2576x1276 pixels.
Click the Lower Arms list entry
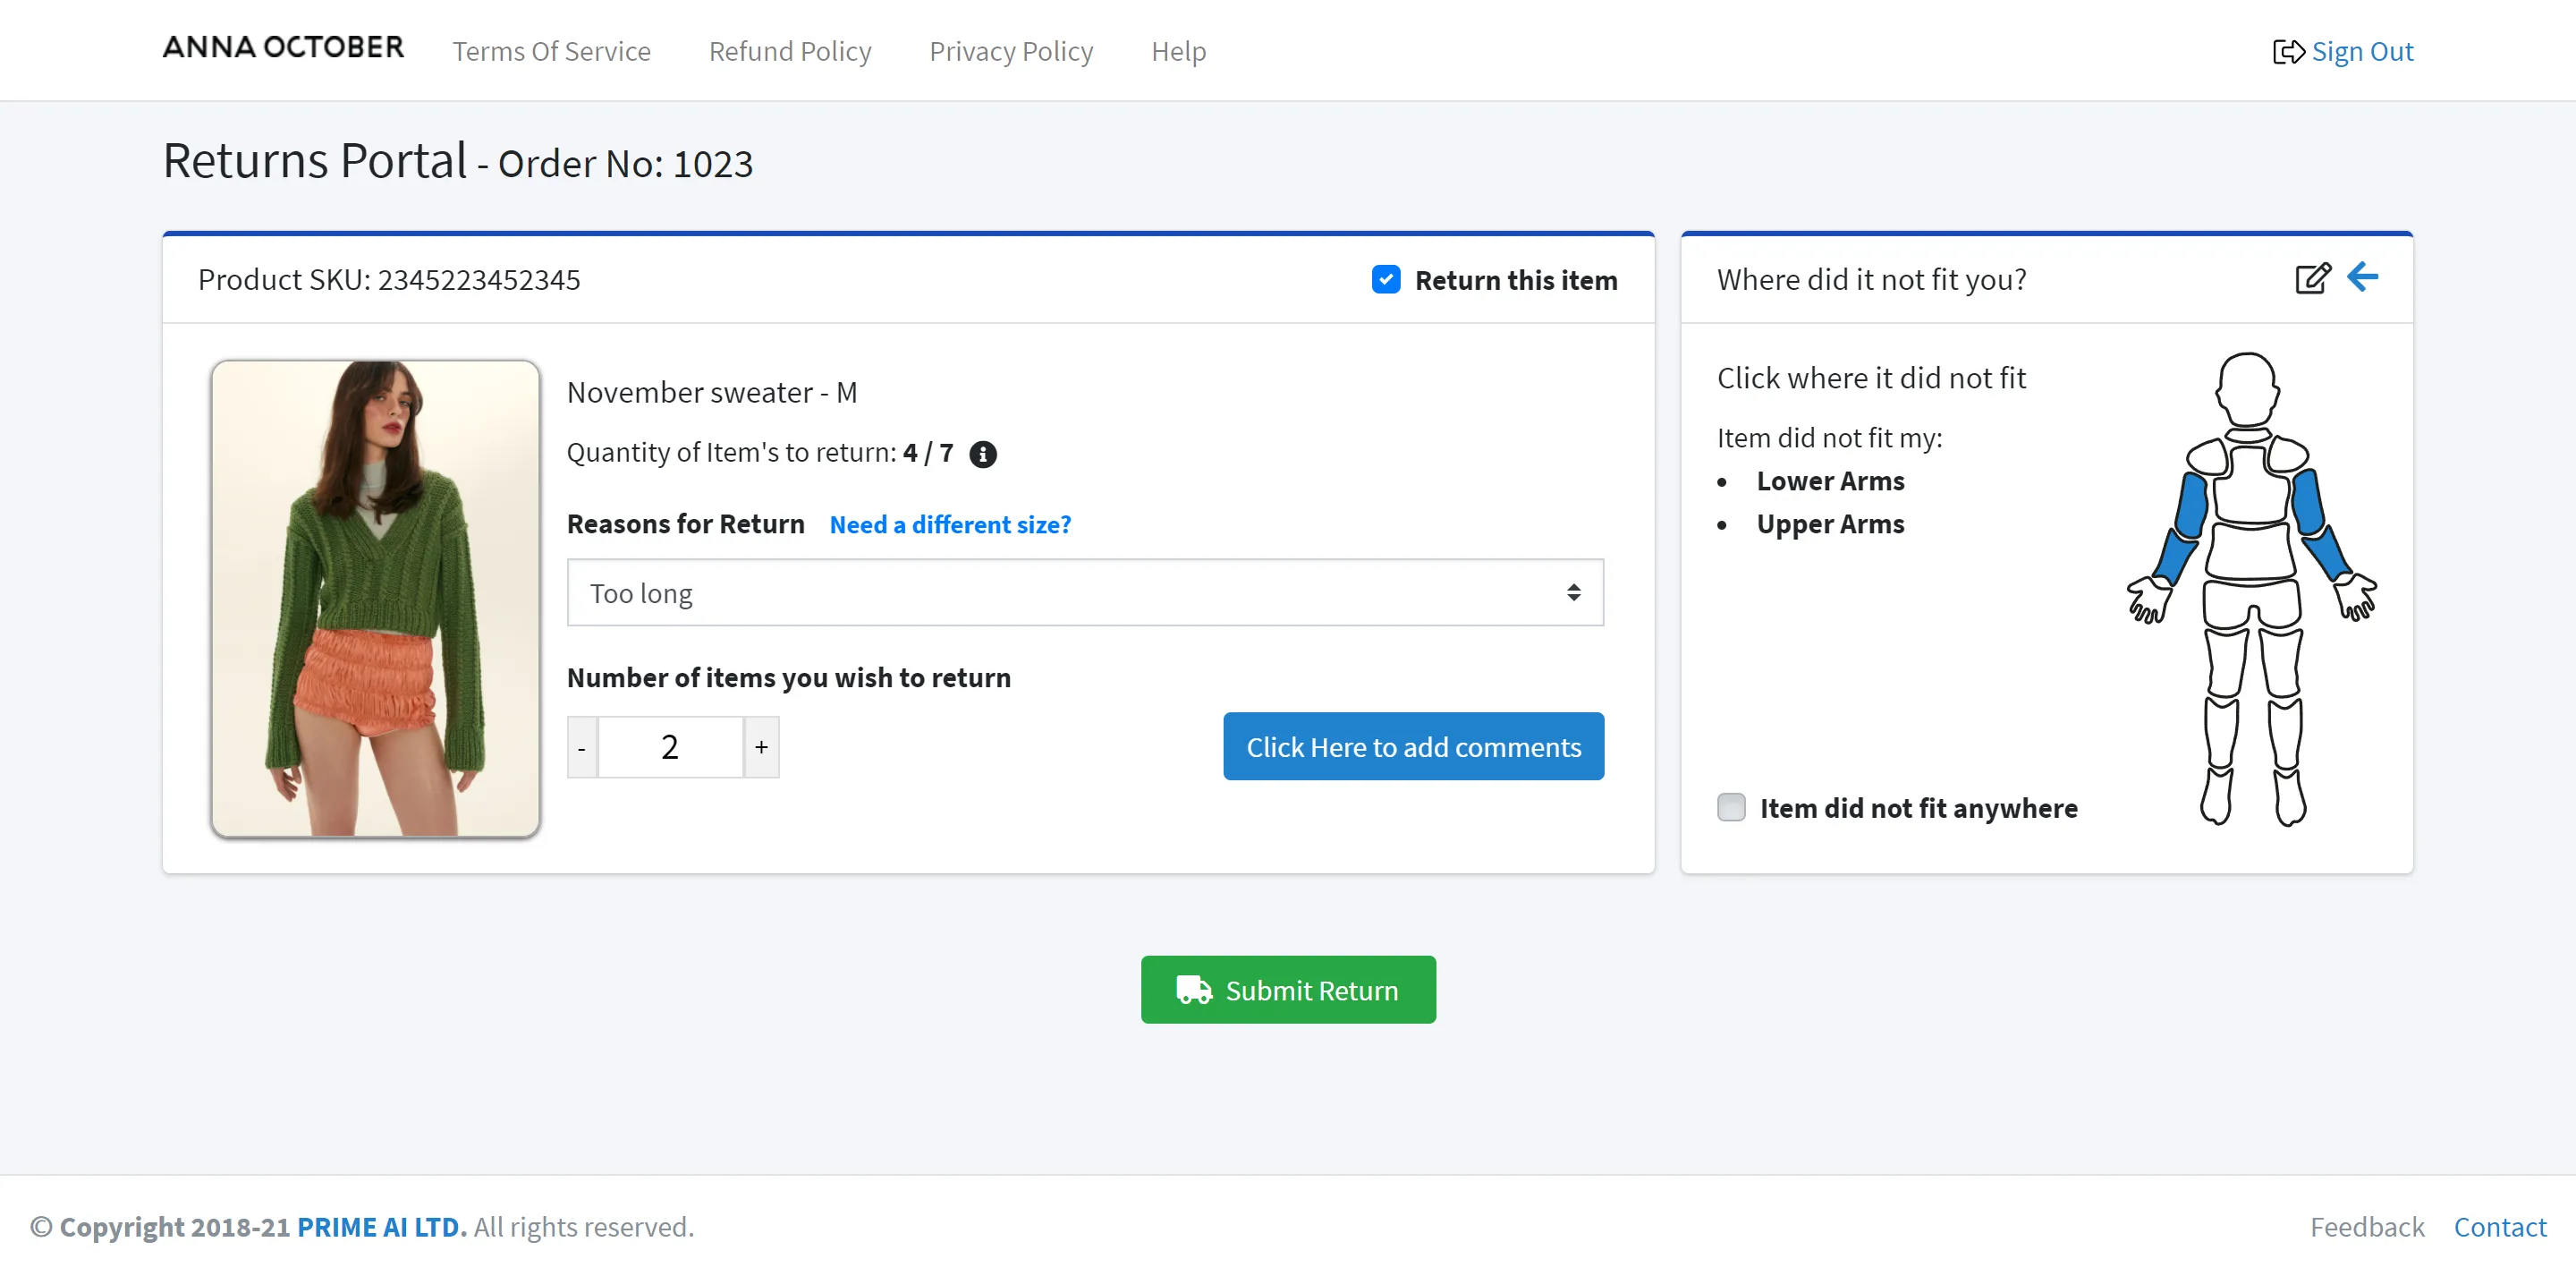pyautogui.click(x=1830, y=481)
